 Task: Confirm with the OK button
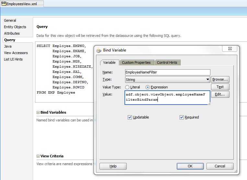coord(190,166)
